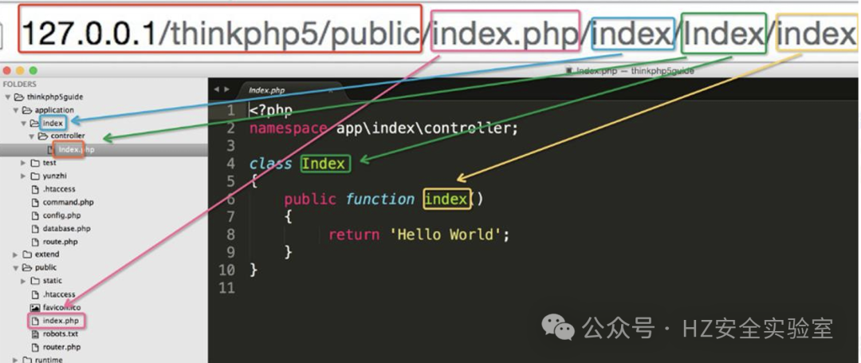Click the file icon of route.php
861x363 pixels.
[35, 242]
